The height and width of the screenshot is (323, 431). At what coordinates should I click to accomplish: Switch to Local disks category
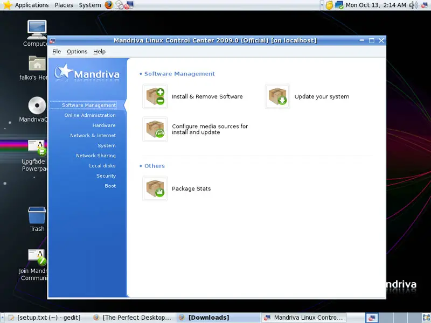click(102, 166)
